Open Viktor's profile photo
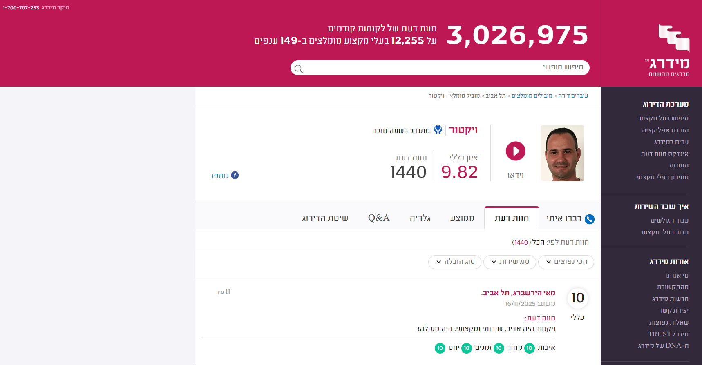702x365 pixels. click(562, 153)
